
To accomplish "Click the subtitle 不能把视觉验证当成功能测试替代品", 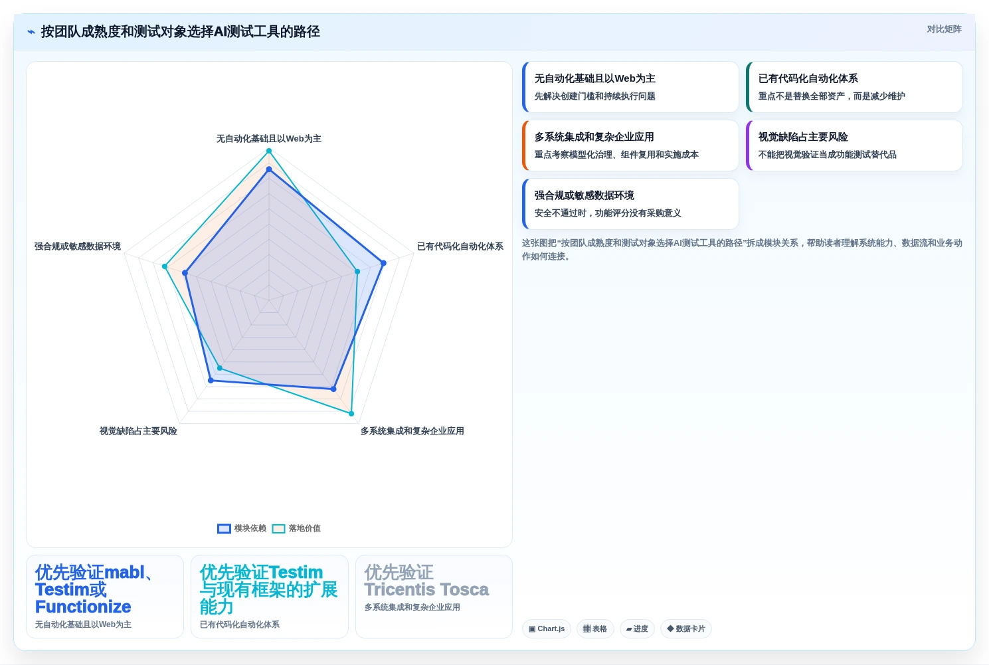I will pos(828,155).
